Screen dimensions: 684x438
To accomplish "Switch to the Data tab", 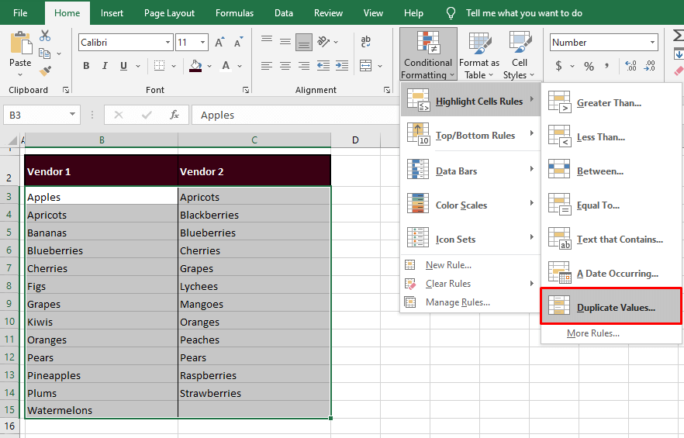I will (x=284, y=13).
